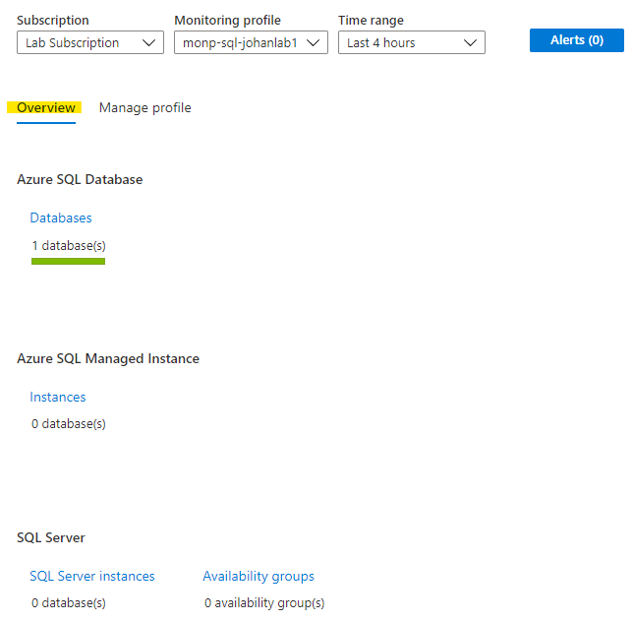Click 0 database(s) under Azure SQL Managed Instance
Image resolution: width=633 pixels, height=622 pixels.
coord(68,424)
